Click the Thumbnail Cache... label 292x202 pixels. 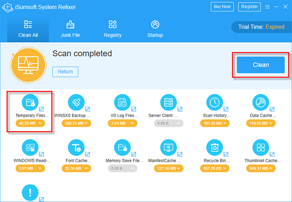click(263, 161)
